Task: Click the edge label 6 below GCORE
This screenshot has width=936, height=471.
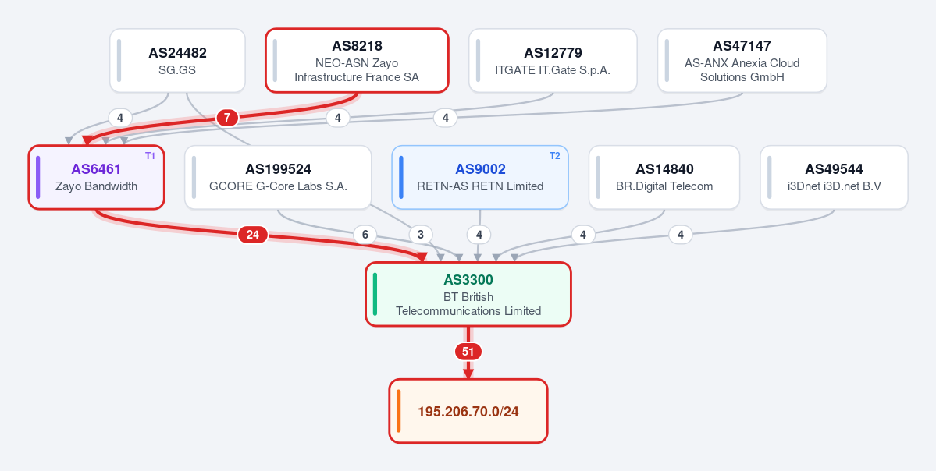Action: tap(365, 235)
